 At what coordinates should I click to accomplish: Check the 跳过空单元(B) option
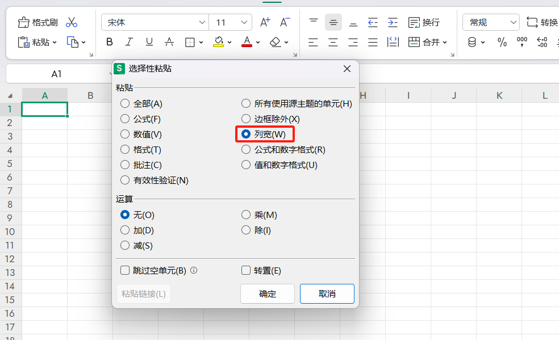pos(125,271)
